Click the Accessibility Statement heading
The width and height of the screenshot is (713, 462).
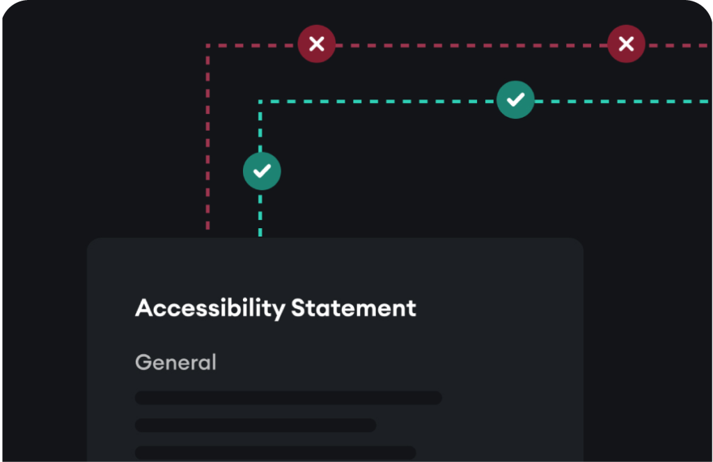click(x=276, y=308)
